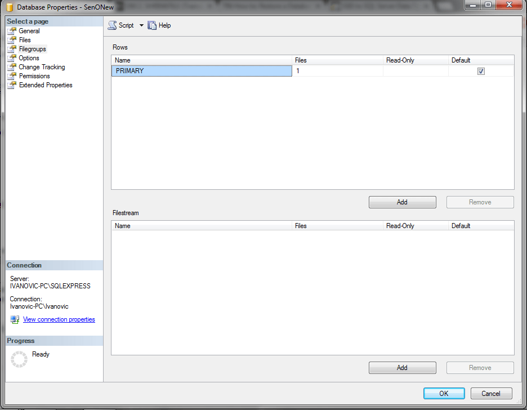Screen dimensions: 527x410
Task: Cancel the Database Properties dialog
Action: tap(491, 394)
